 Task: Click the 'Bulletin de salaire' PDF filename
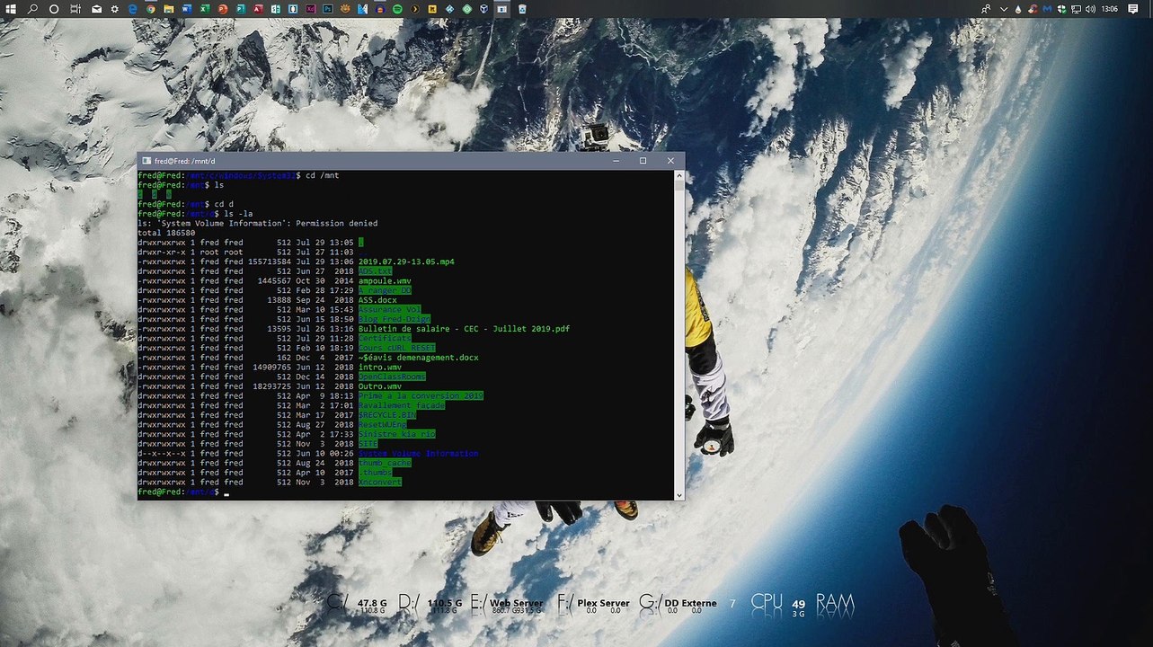[x=464, y=329]
